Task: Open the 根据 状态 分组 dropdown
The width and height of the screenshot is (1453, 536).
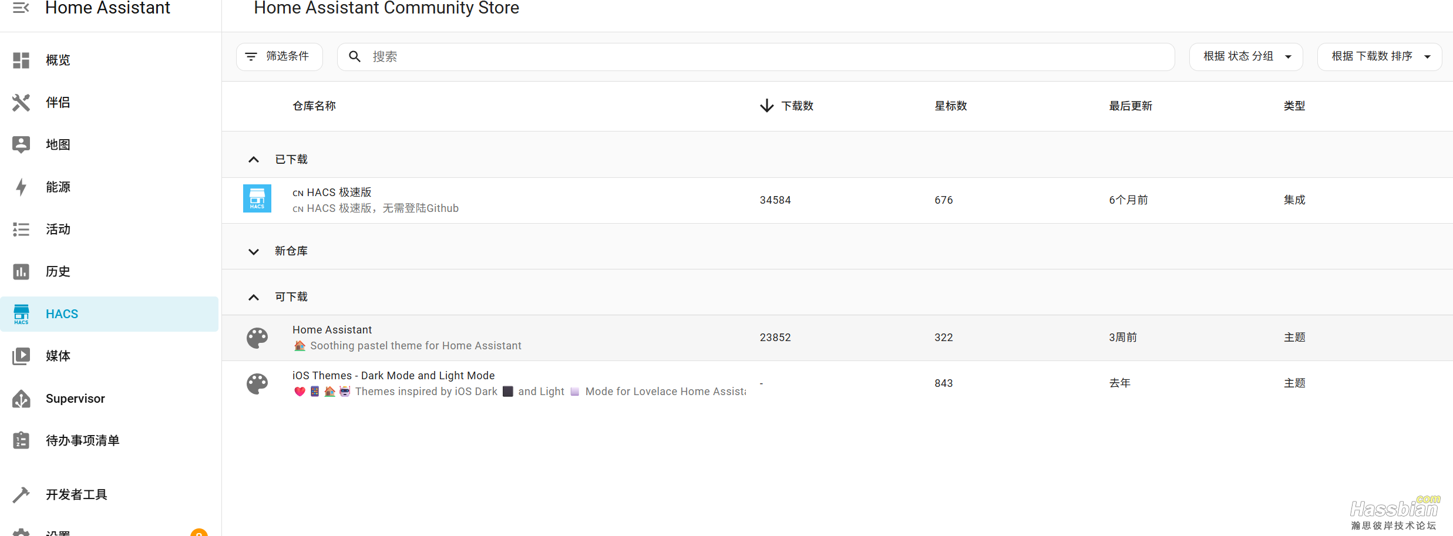Action: 1246,56
